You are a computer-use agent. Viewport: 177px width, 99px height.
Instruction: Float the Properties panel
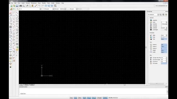[166, 12]
